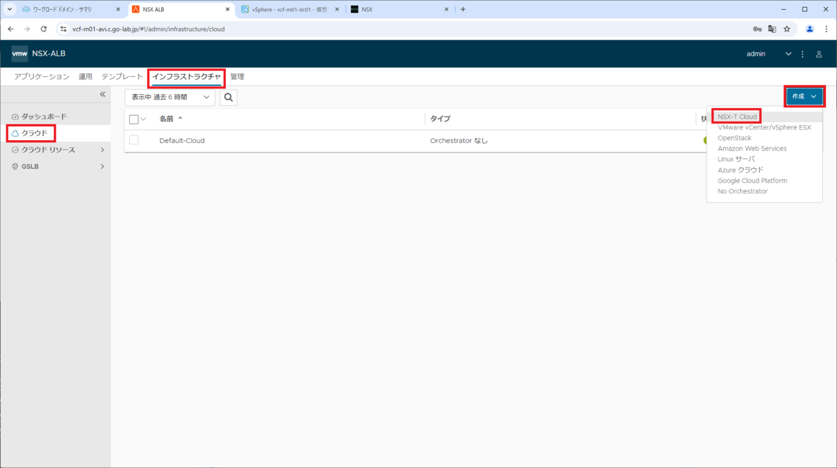Viewport: 837px width, 468px height.
Task: Click the browser forward arrow
Action: (x=27, y=29)
